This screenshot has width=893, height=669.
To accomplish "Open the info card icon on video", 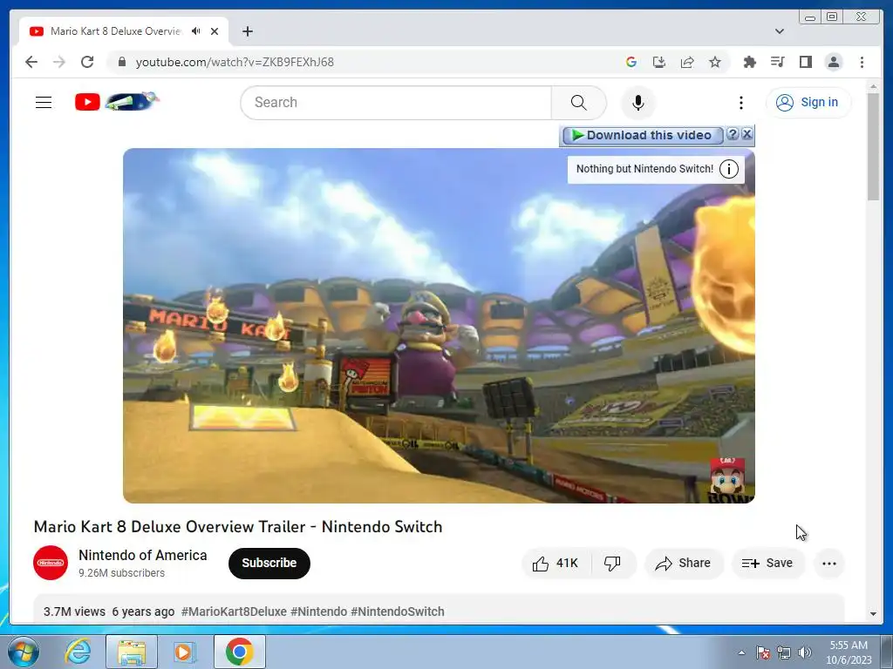I will pos(729,169).
